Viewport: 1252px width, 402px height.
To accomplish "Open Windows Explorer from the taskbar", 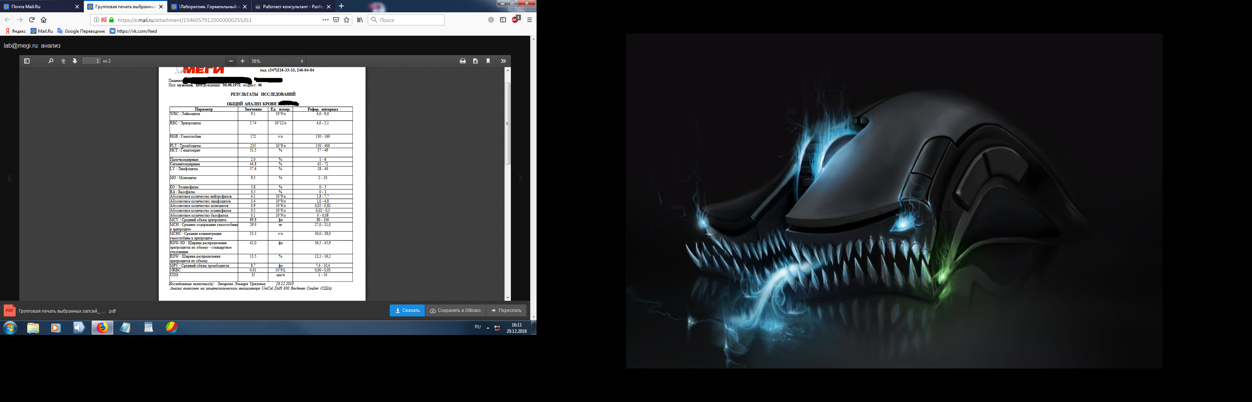I will (x=33, y=328).
